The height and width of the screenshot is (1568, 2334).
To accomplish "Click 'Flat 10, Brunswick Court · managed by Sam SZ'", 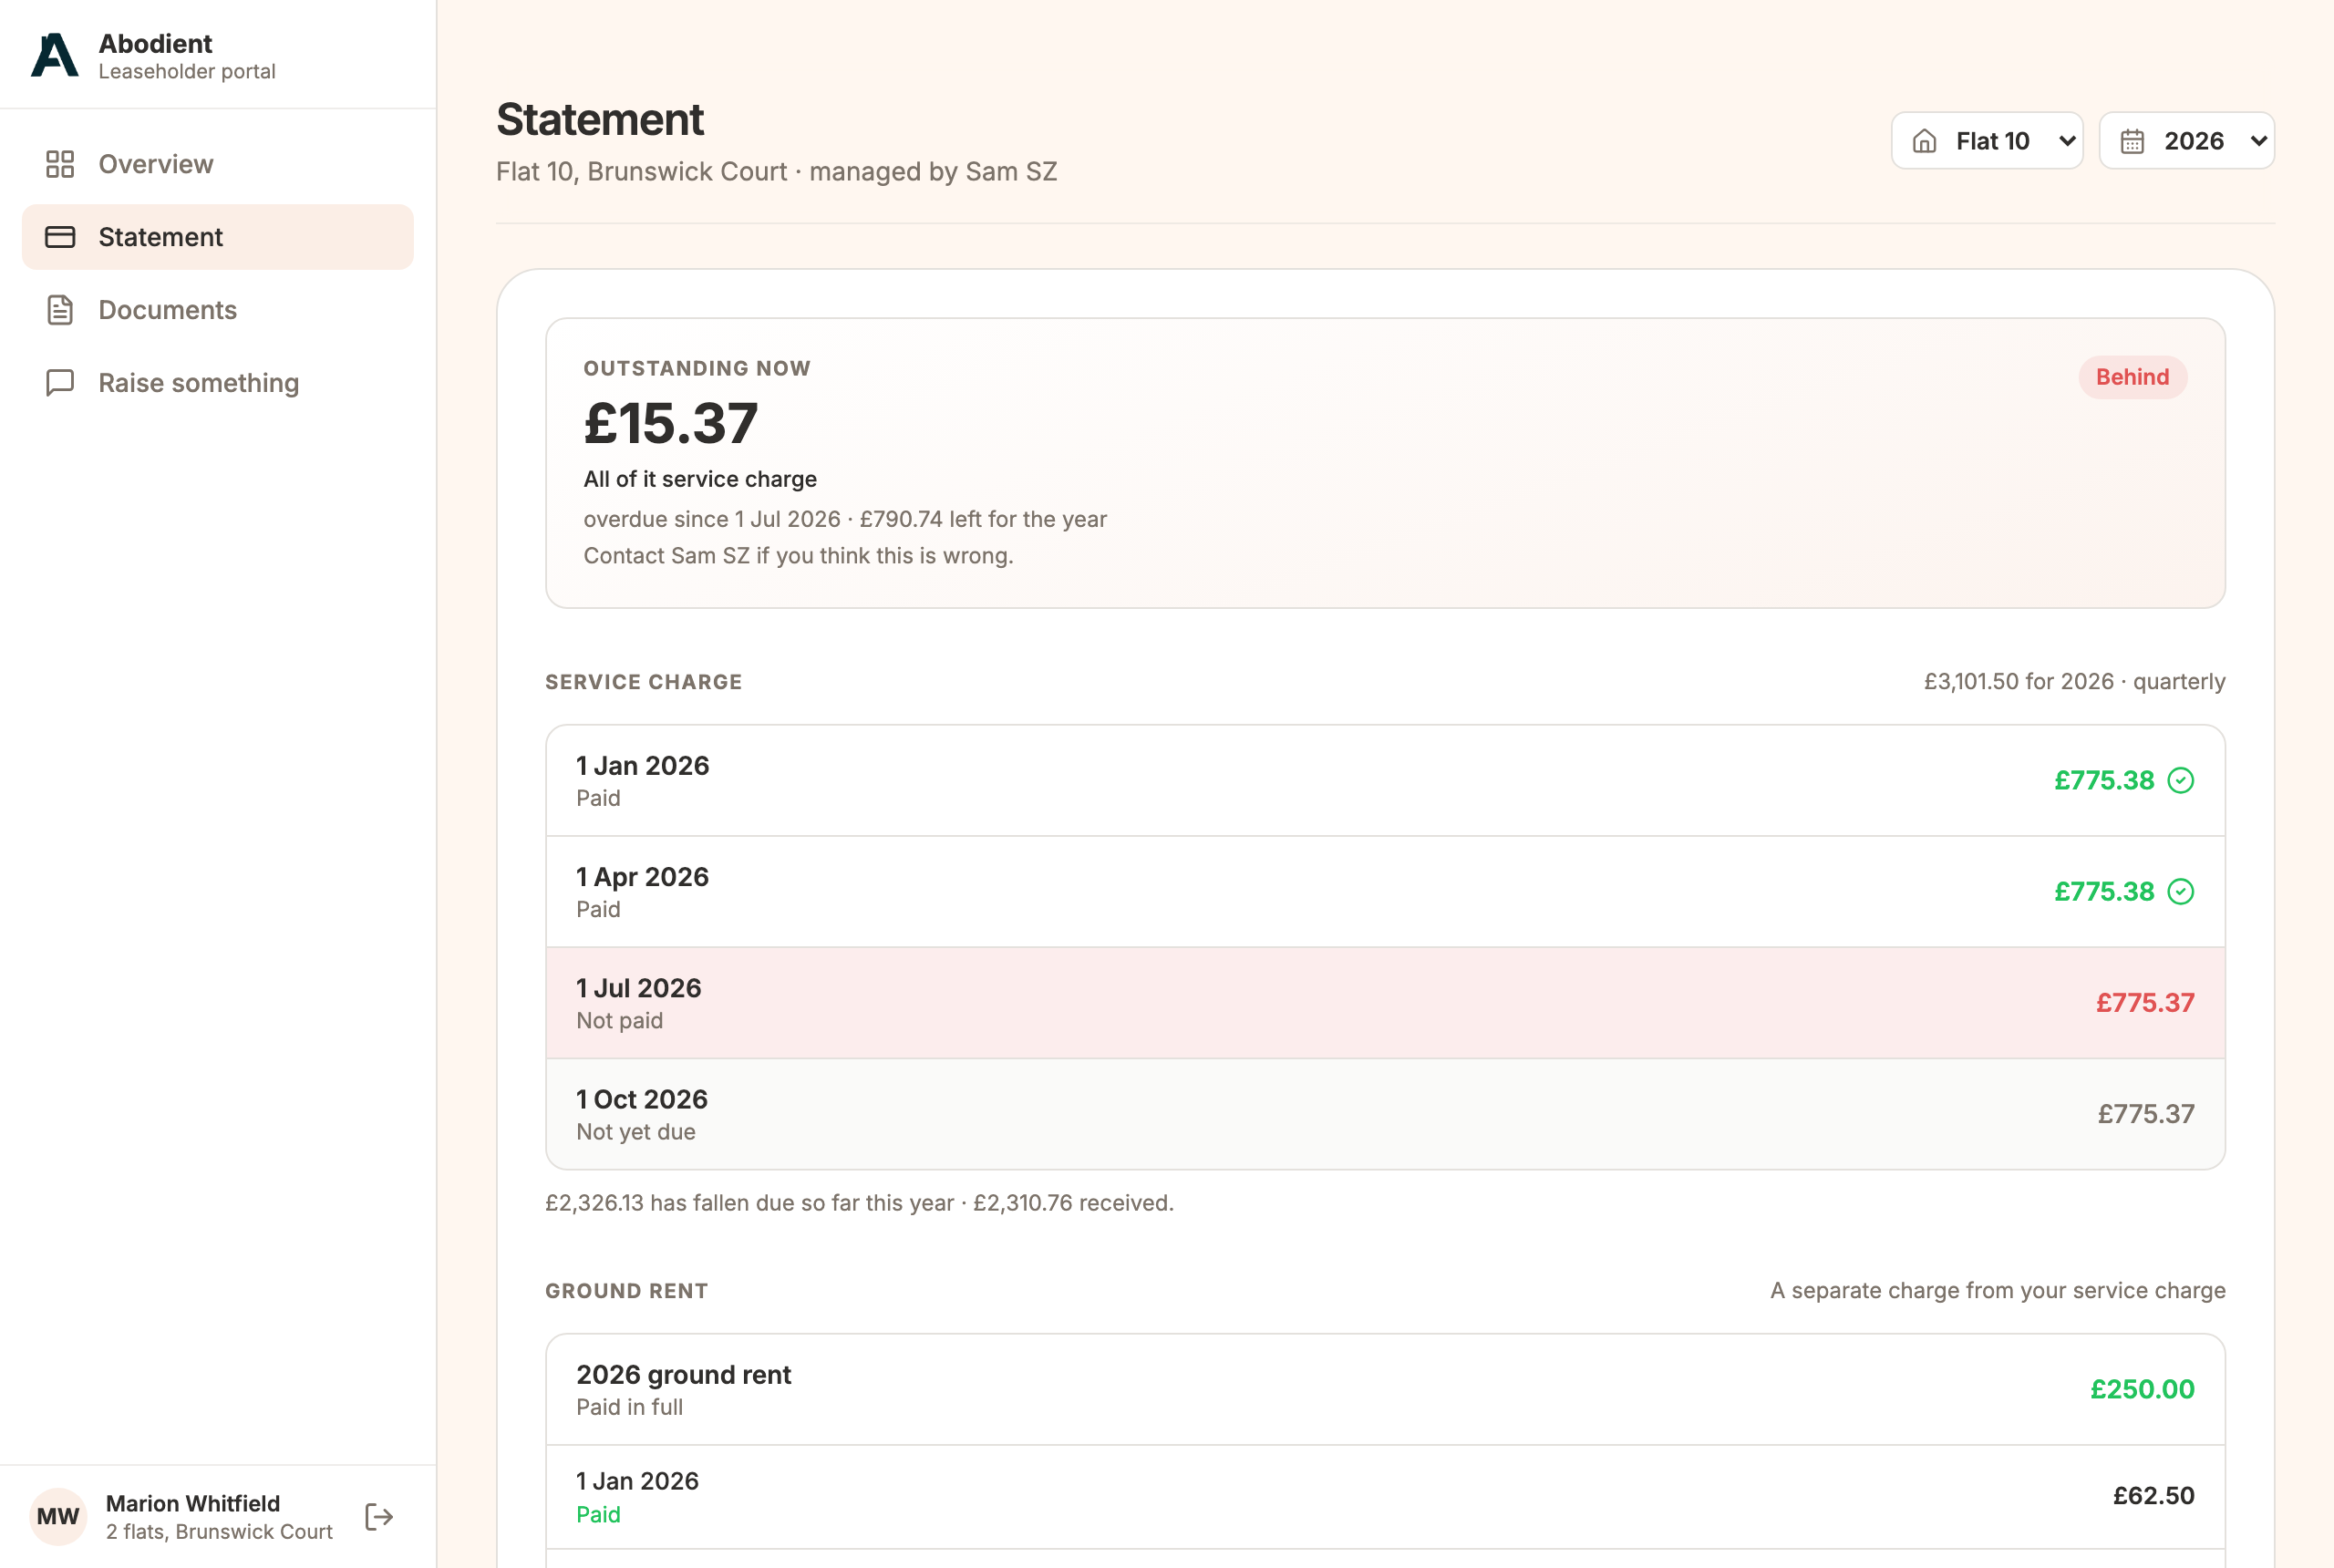I will click(x=777, y=172).
